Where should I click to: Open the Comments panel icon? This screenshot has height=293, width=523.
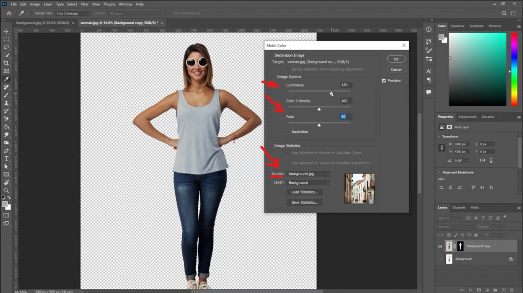(x=429, y=92)
